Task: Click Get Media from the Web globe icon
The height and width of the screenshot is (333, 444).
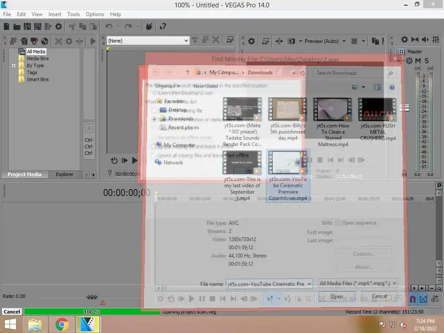Action: (x=45, y=41)
